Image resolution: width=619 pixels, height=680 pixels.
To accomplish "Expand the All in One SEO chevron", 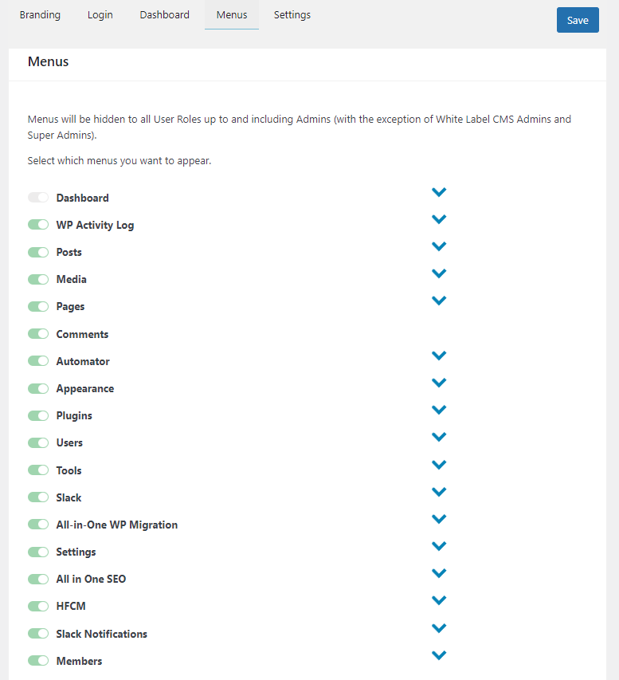I will point(439,573).
